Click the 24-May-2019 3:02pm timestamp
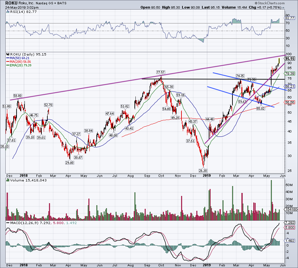This screenshot has height=268, width=298. point(22,8)
